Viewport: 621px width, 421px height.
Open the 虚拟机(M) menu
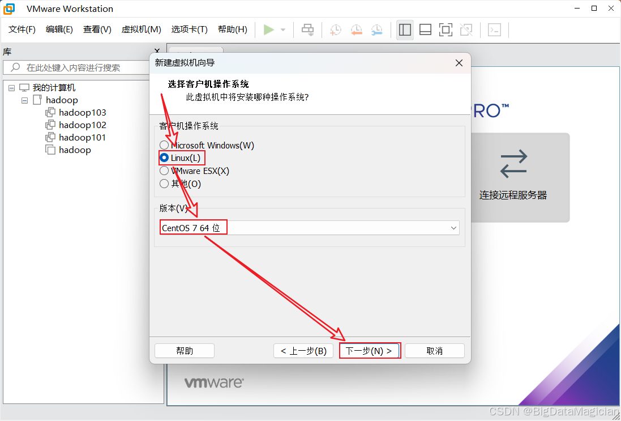142,29
